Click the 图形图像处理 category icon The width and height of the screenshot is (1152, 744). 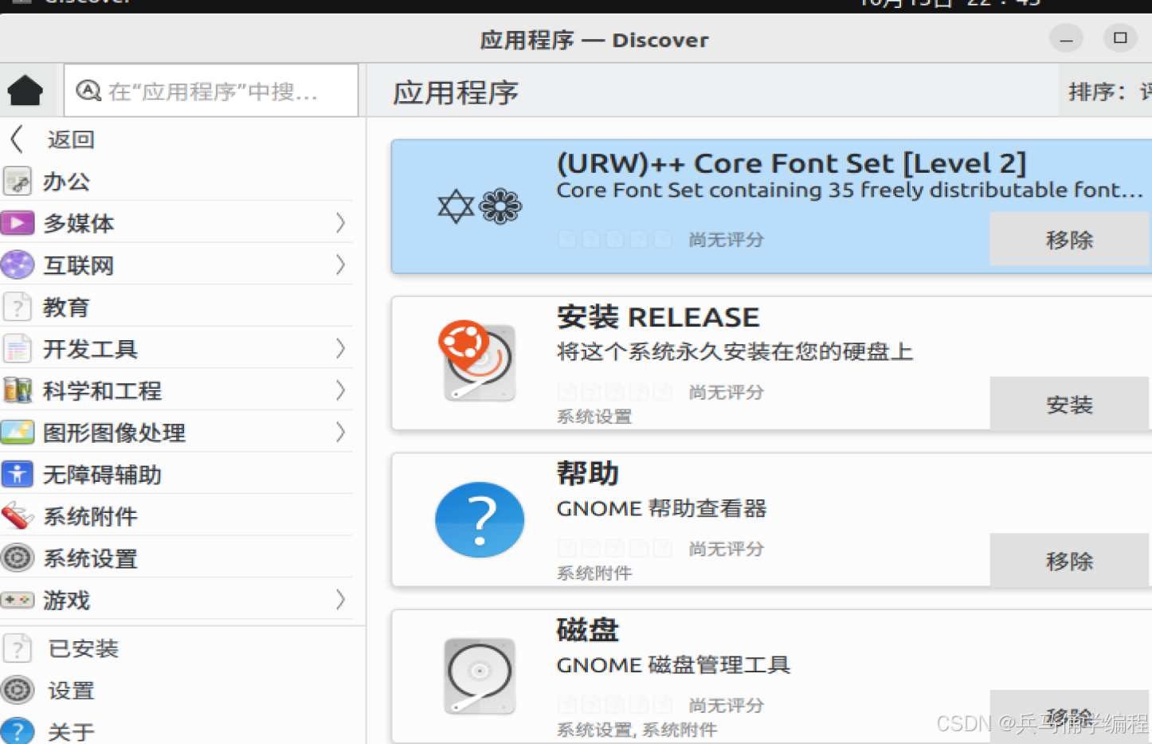pos(18,433)
